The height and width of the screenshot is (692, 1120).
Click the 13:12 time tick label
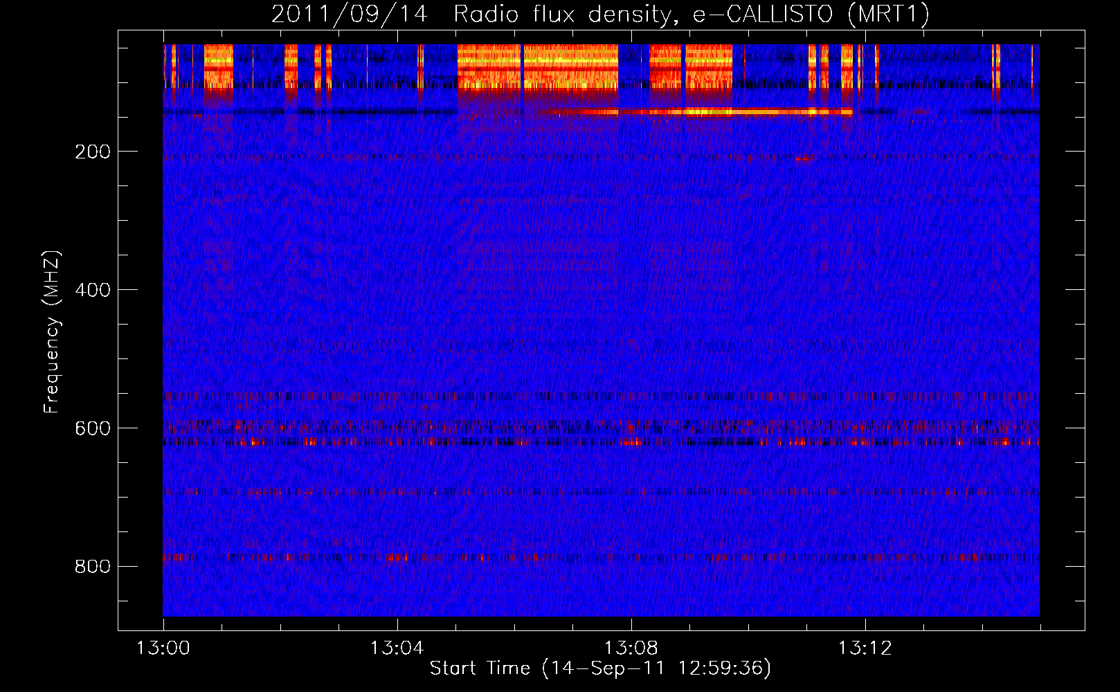(865, 648)
